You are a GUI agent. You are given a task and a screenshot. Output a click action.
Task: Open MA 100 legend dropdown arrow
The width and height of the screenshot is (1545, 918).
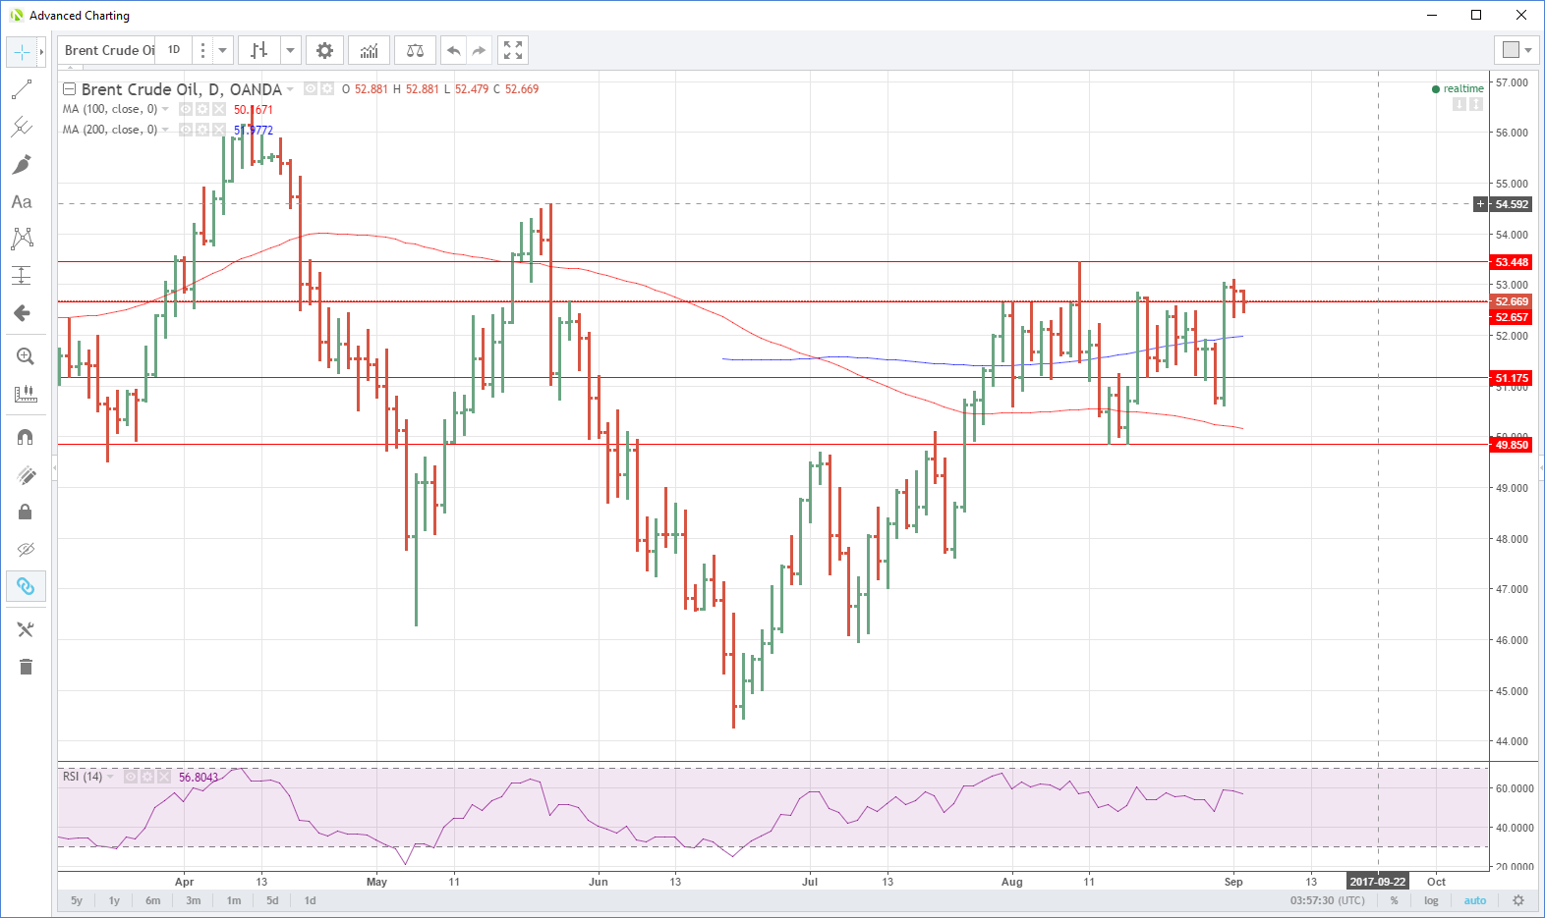tap(165, 109)
